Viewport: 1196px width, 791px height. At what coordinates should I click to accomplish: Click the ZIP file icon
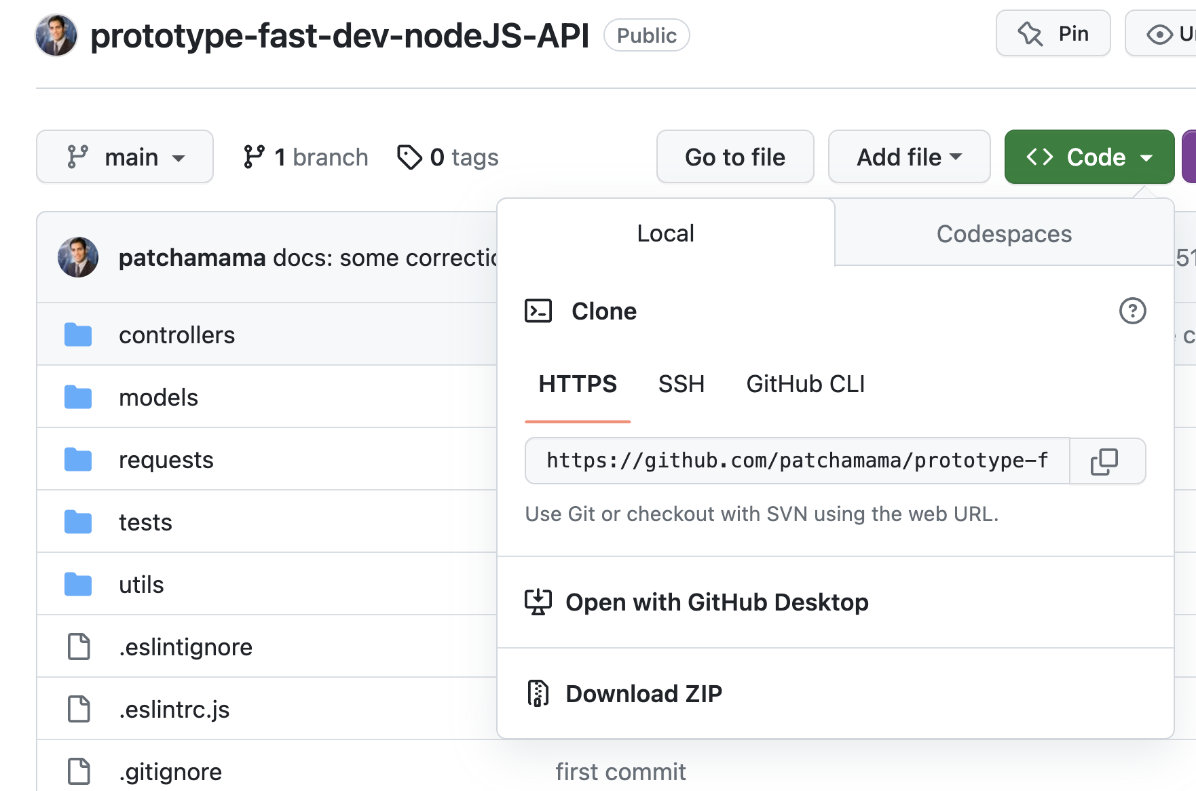(538, 693)
